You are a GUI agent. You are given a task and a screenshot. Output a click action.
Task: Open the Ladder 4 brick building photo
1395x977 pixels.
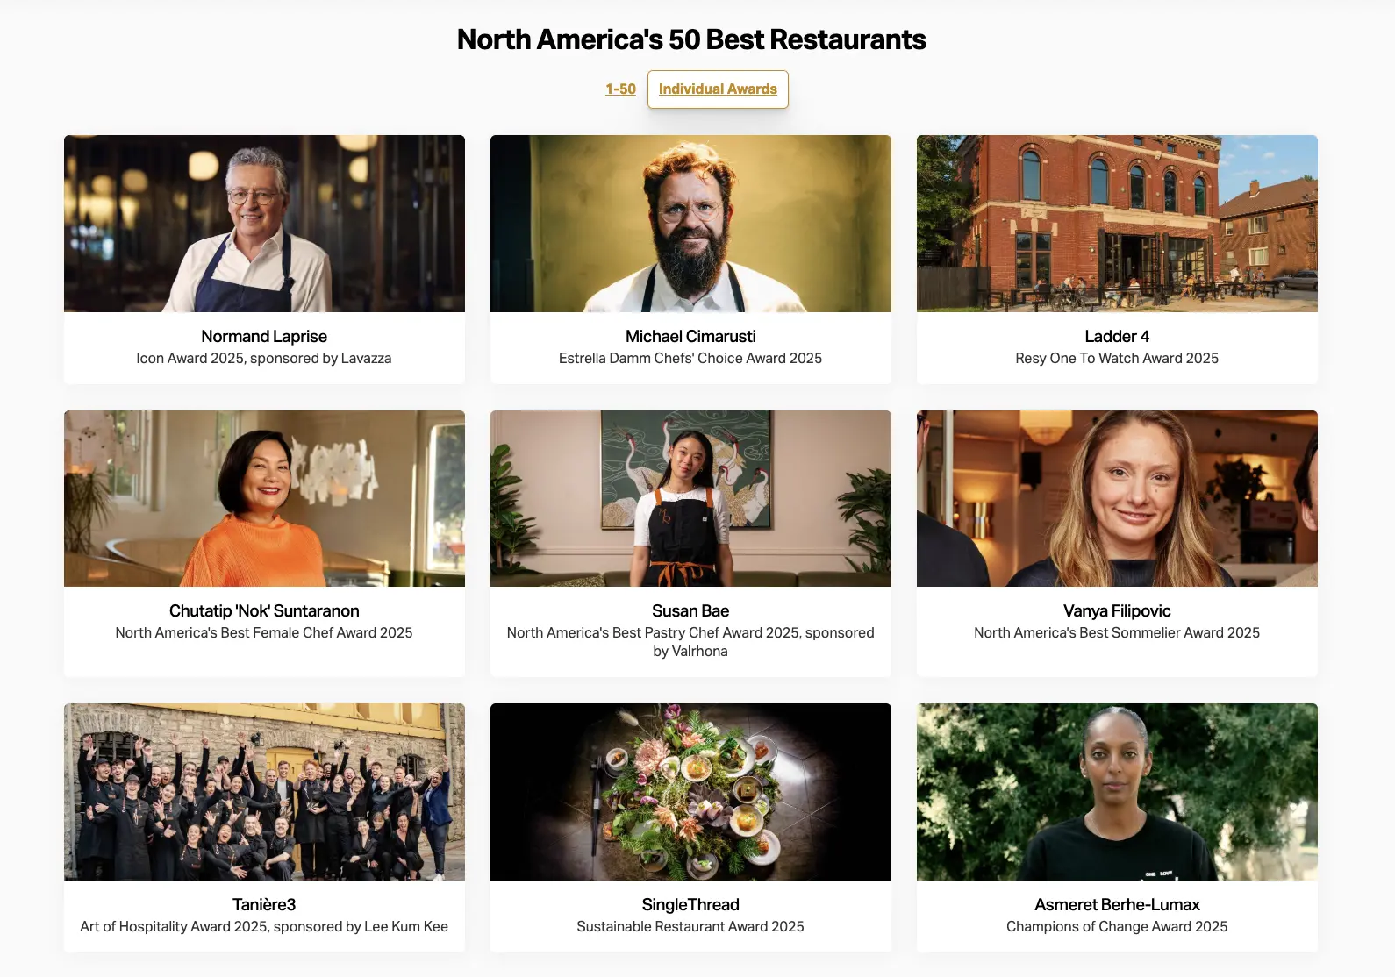tap(1117, 224)
